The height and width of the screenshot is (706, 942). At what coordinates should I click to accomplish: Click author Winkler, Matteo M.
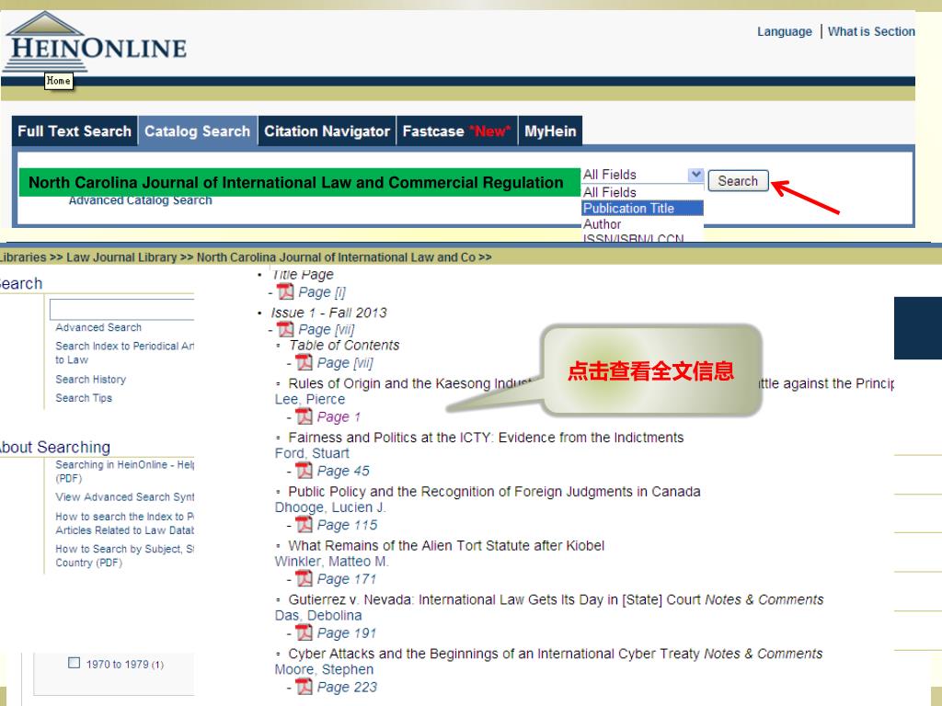(331, 562)
